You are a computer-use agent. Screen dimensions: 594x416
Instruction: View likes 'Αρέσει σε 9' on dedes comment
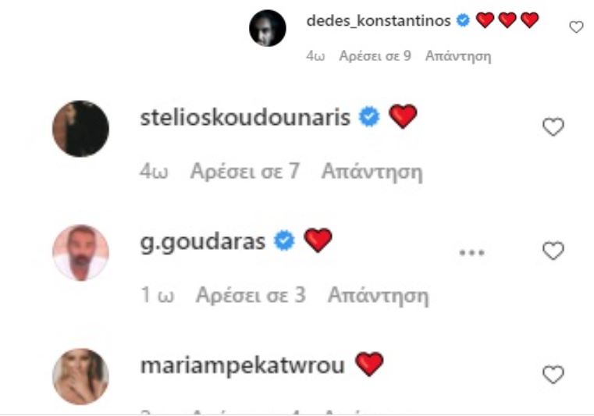click(375, 56)
